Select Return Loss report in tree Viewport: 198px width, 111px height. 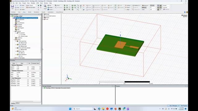pos(21,51)
